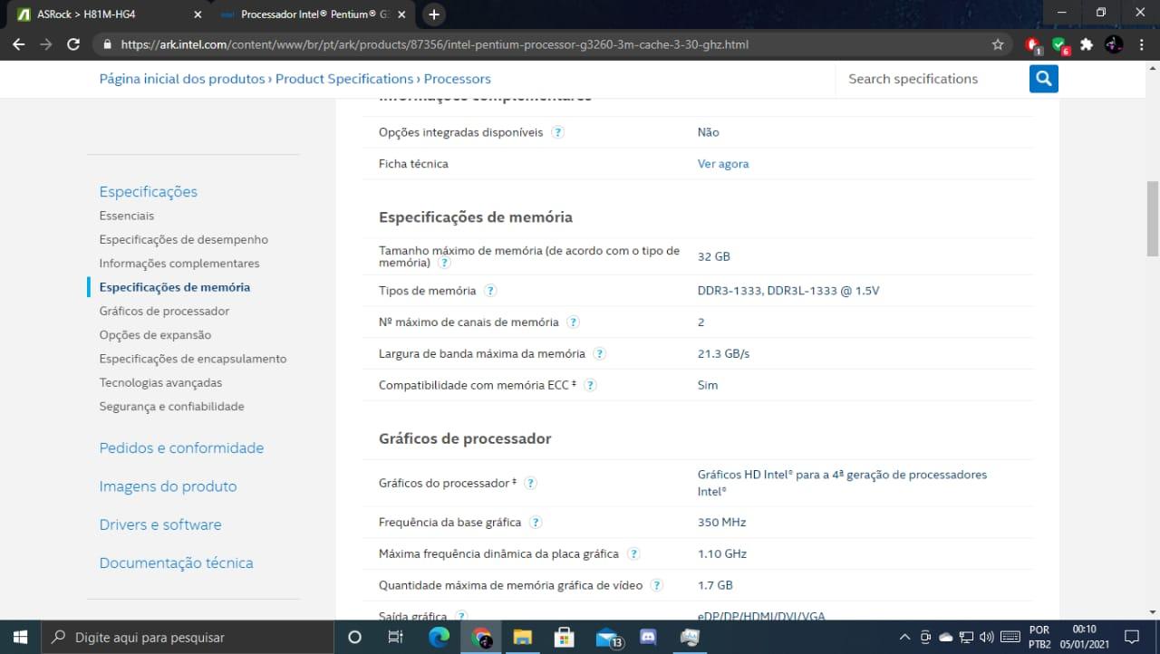
Task: Open help icon for Máxima frequência dinâmica
Action: (x=633, y=553)
